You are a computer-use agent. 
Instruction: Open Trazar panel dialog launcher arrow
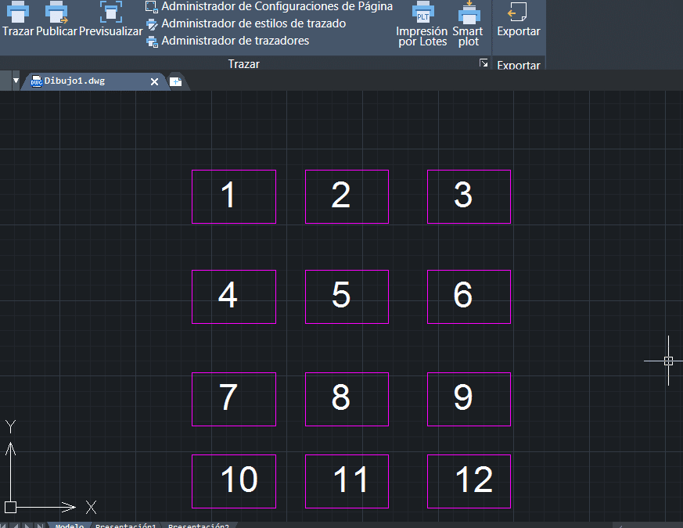pos(483,63)
